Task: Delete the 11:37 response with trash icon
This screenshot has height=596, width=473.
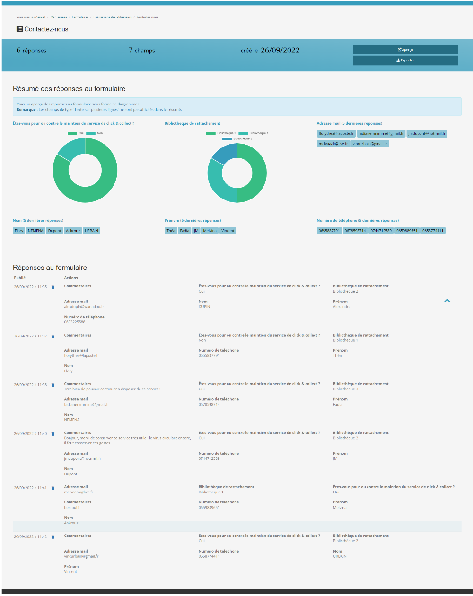Action: pyautogui.click(x=53, y=337)
